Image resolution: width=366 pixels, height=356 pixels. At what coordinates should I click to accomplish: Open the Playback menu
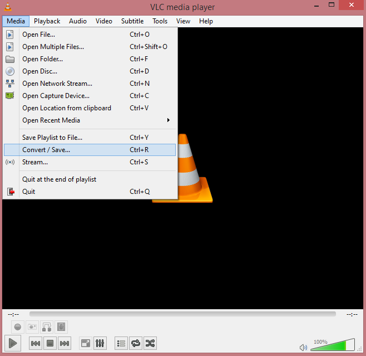(47, 21)
